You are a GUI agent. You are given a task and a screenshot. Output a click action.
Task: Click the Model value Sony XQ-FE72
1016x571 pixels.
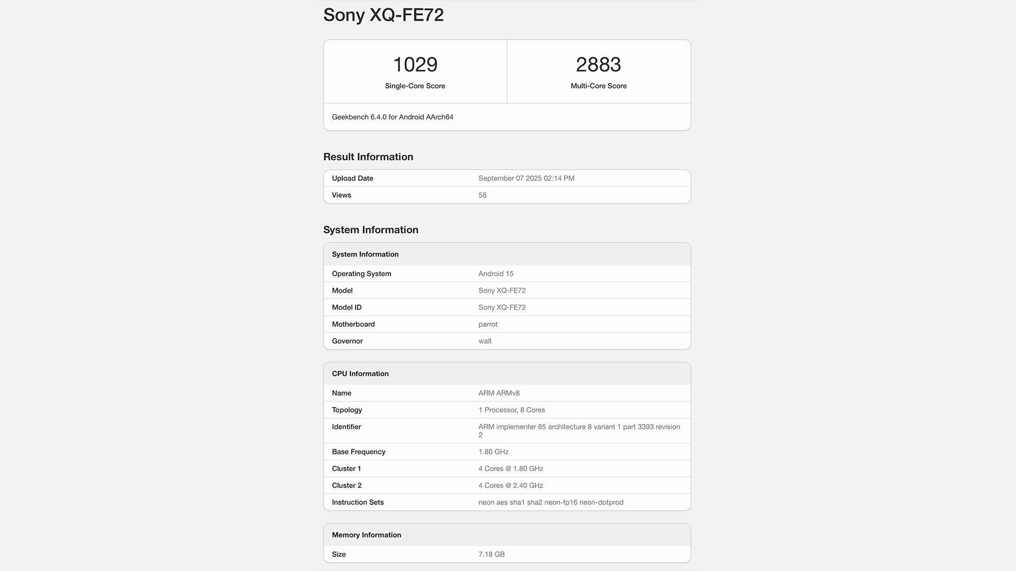(502, 290)
